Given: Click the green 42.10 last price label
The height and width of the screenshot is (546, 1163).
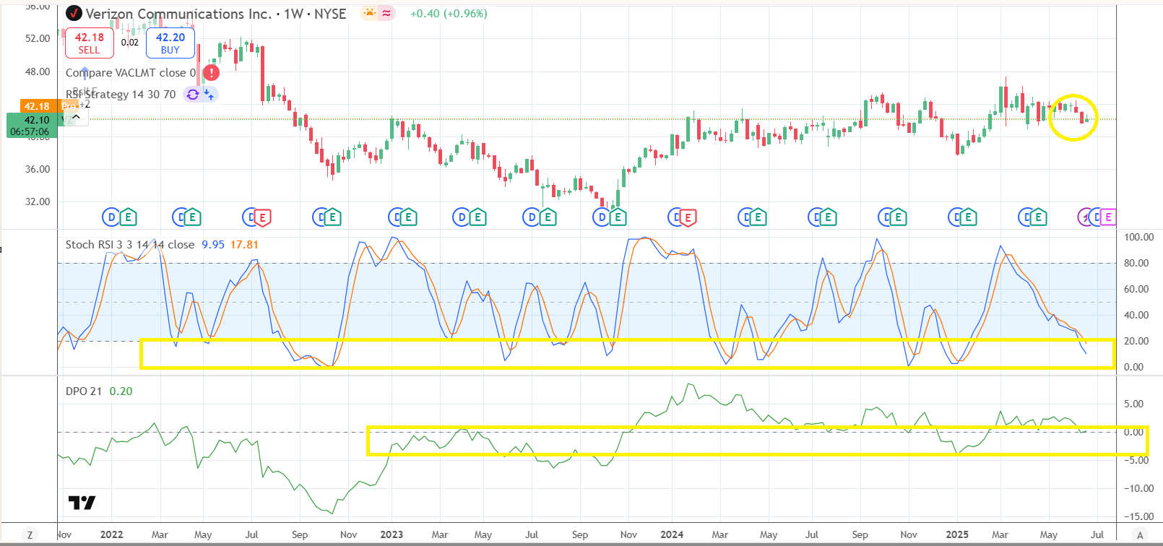Looking at the screenshot, I should 37,120.
